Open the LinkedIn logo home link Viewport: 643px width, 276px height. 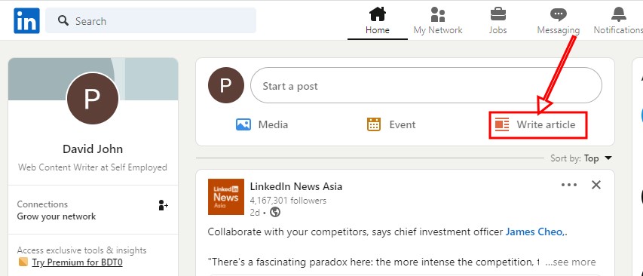pyautogui.click(x=26, y=20)
